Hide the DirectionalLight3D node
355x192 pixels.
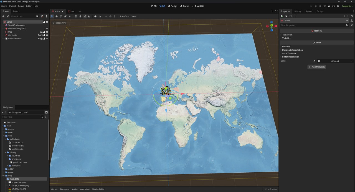[47, 28]
